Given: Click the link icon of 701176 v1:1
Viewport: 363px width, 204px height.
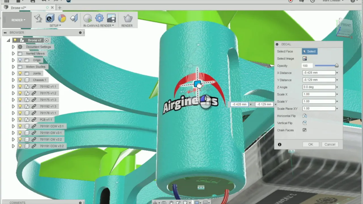Looking at the screenshot, I should pyautogui.click(x=33, y=113).
